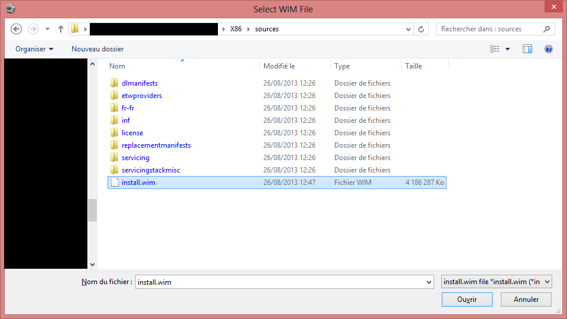Select the servicingstackmisc folder
This screenshot has width=567, height=319.
151,170
